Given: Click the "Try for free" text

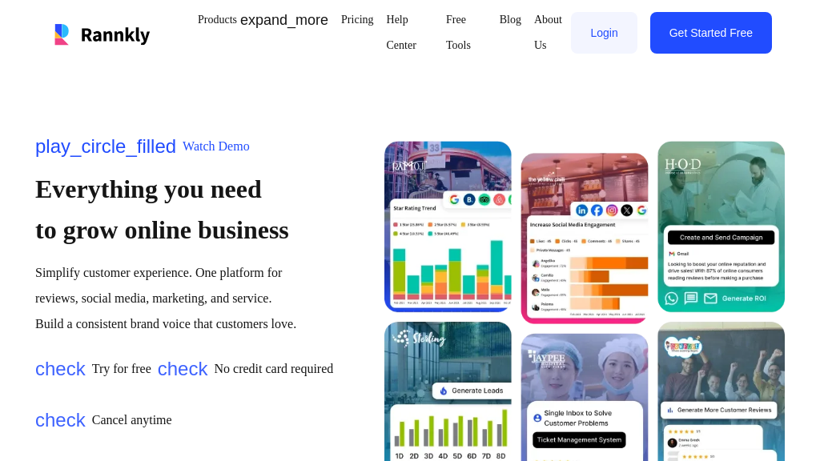Looking at the screenshot, I should tap(122, 369).
